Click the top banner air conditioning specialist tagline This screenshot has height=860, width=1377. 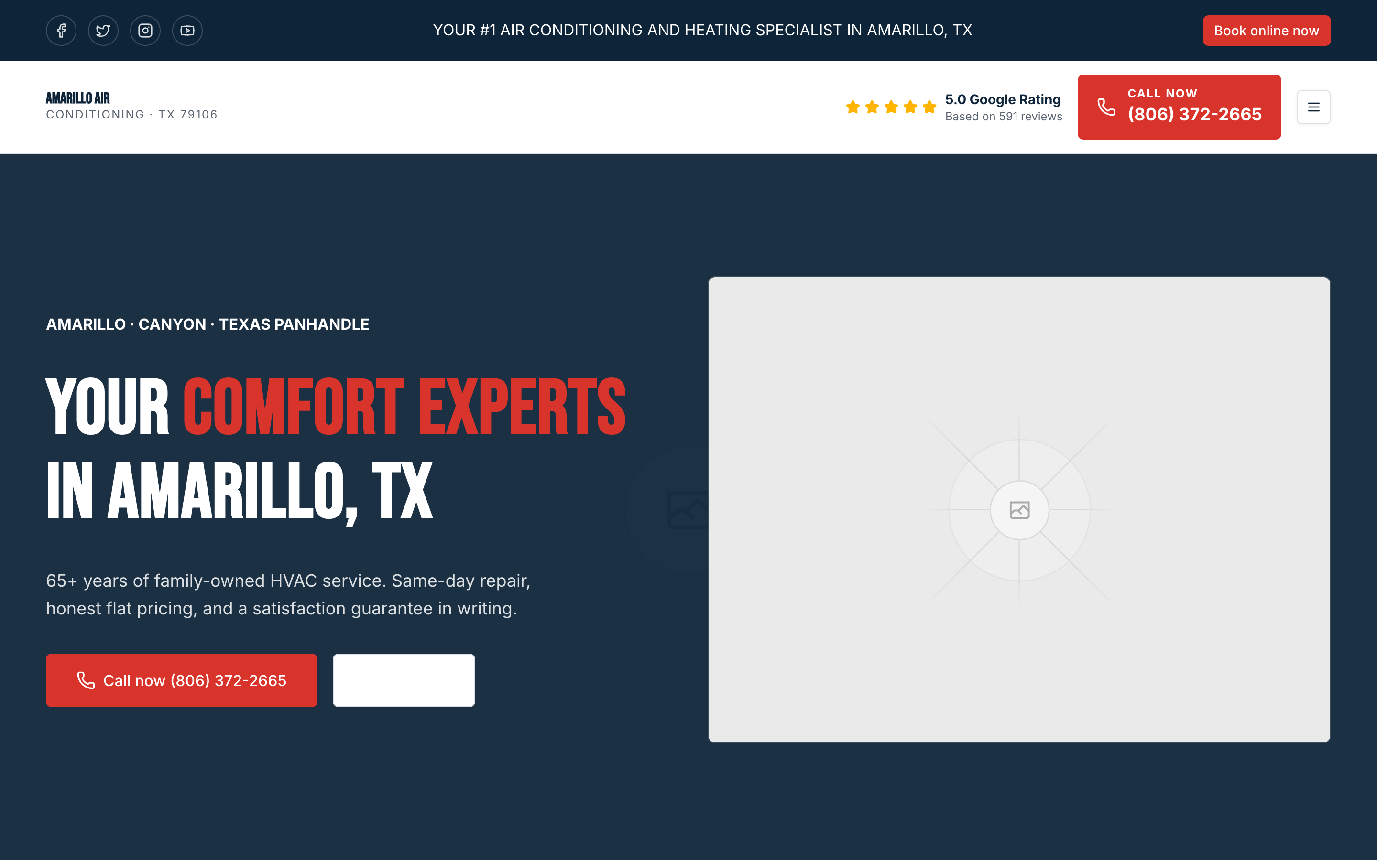703,30
